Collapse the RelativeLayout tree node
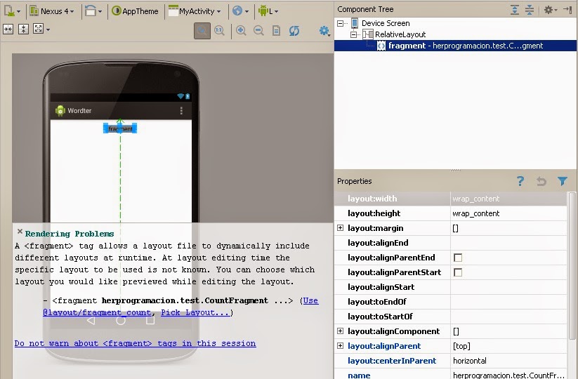 coord(353,34)
